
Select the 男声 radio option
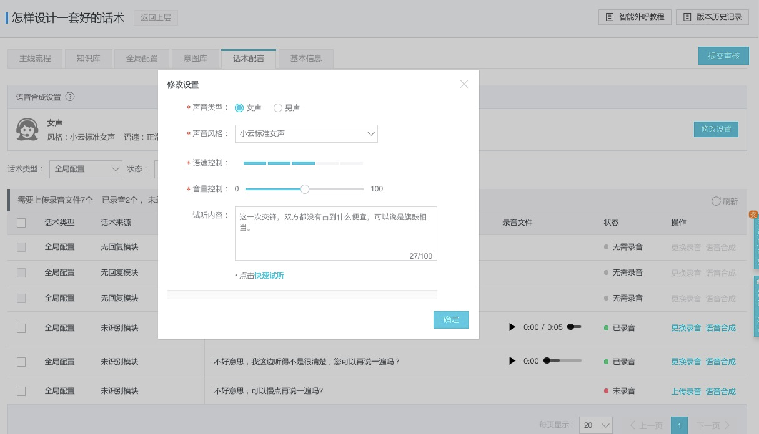click(278, 108)
